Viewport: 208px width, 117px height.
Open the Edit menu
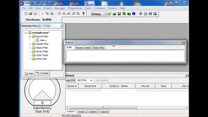(31, 8)
